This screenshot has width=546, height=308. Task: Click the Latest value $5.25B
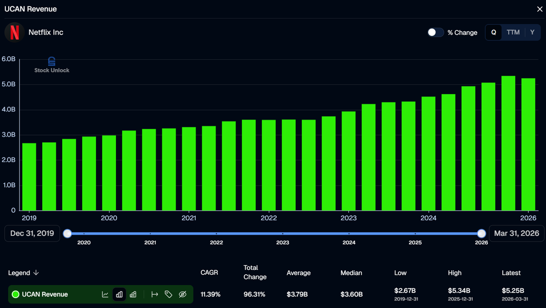(513, 290)
